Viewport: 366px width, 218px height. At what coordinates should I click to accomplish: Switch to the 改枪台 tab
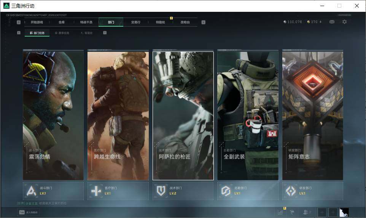coord(185,22)
